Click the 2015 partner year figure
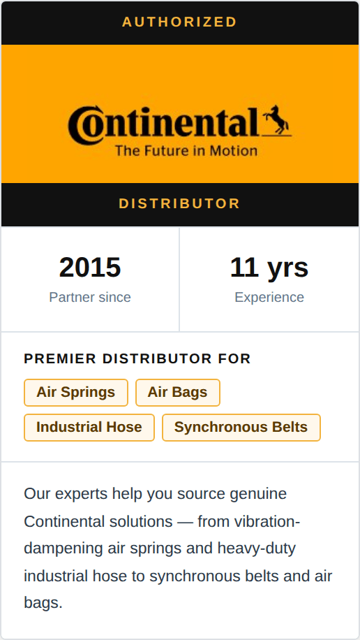 (90, 268)
